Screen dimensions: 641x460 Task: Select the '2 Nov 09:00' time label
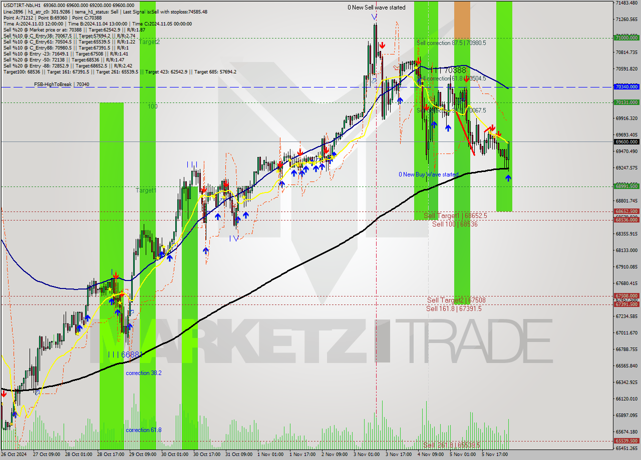coord(334,454)
